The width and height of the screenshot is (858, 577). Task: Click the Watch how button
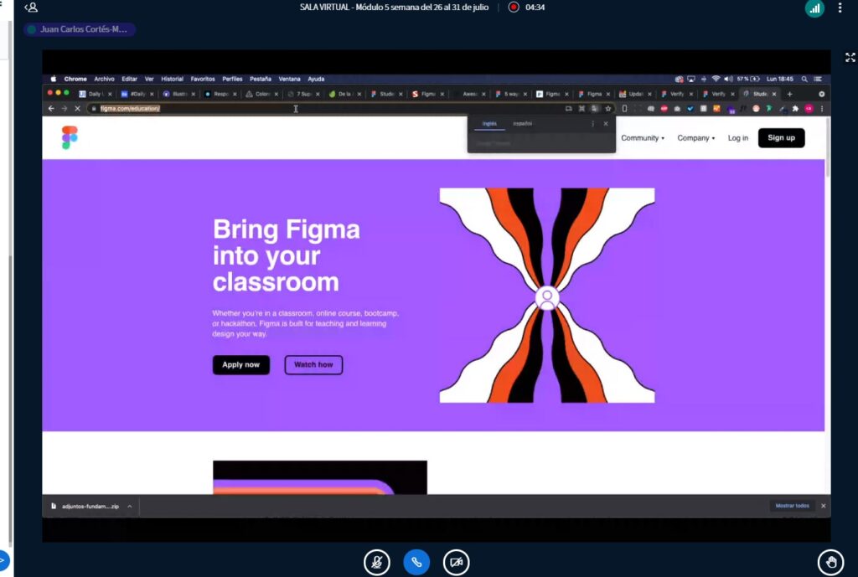tap(313, 365)
